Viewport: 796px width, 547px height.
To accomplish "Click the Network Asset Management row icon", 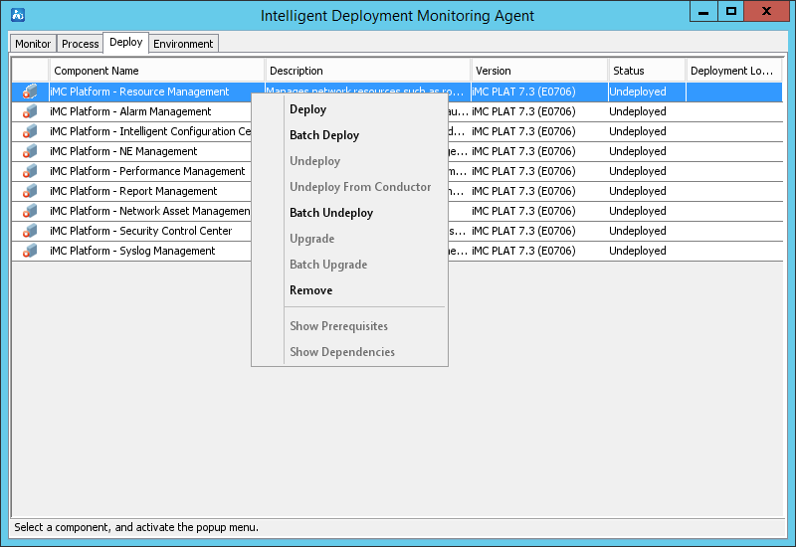I will tap(30, 211).
